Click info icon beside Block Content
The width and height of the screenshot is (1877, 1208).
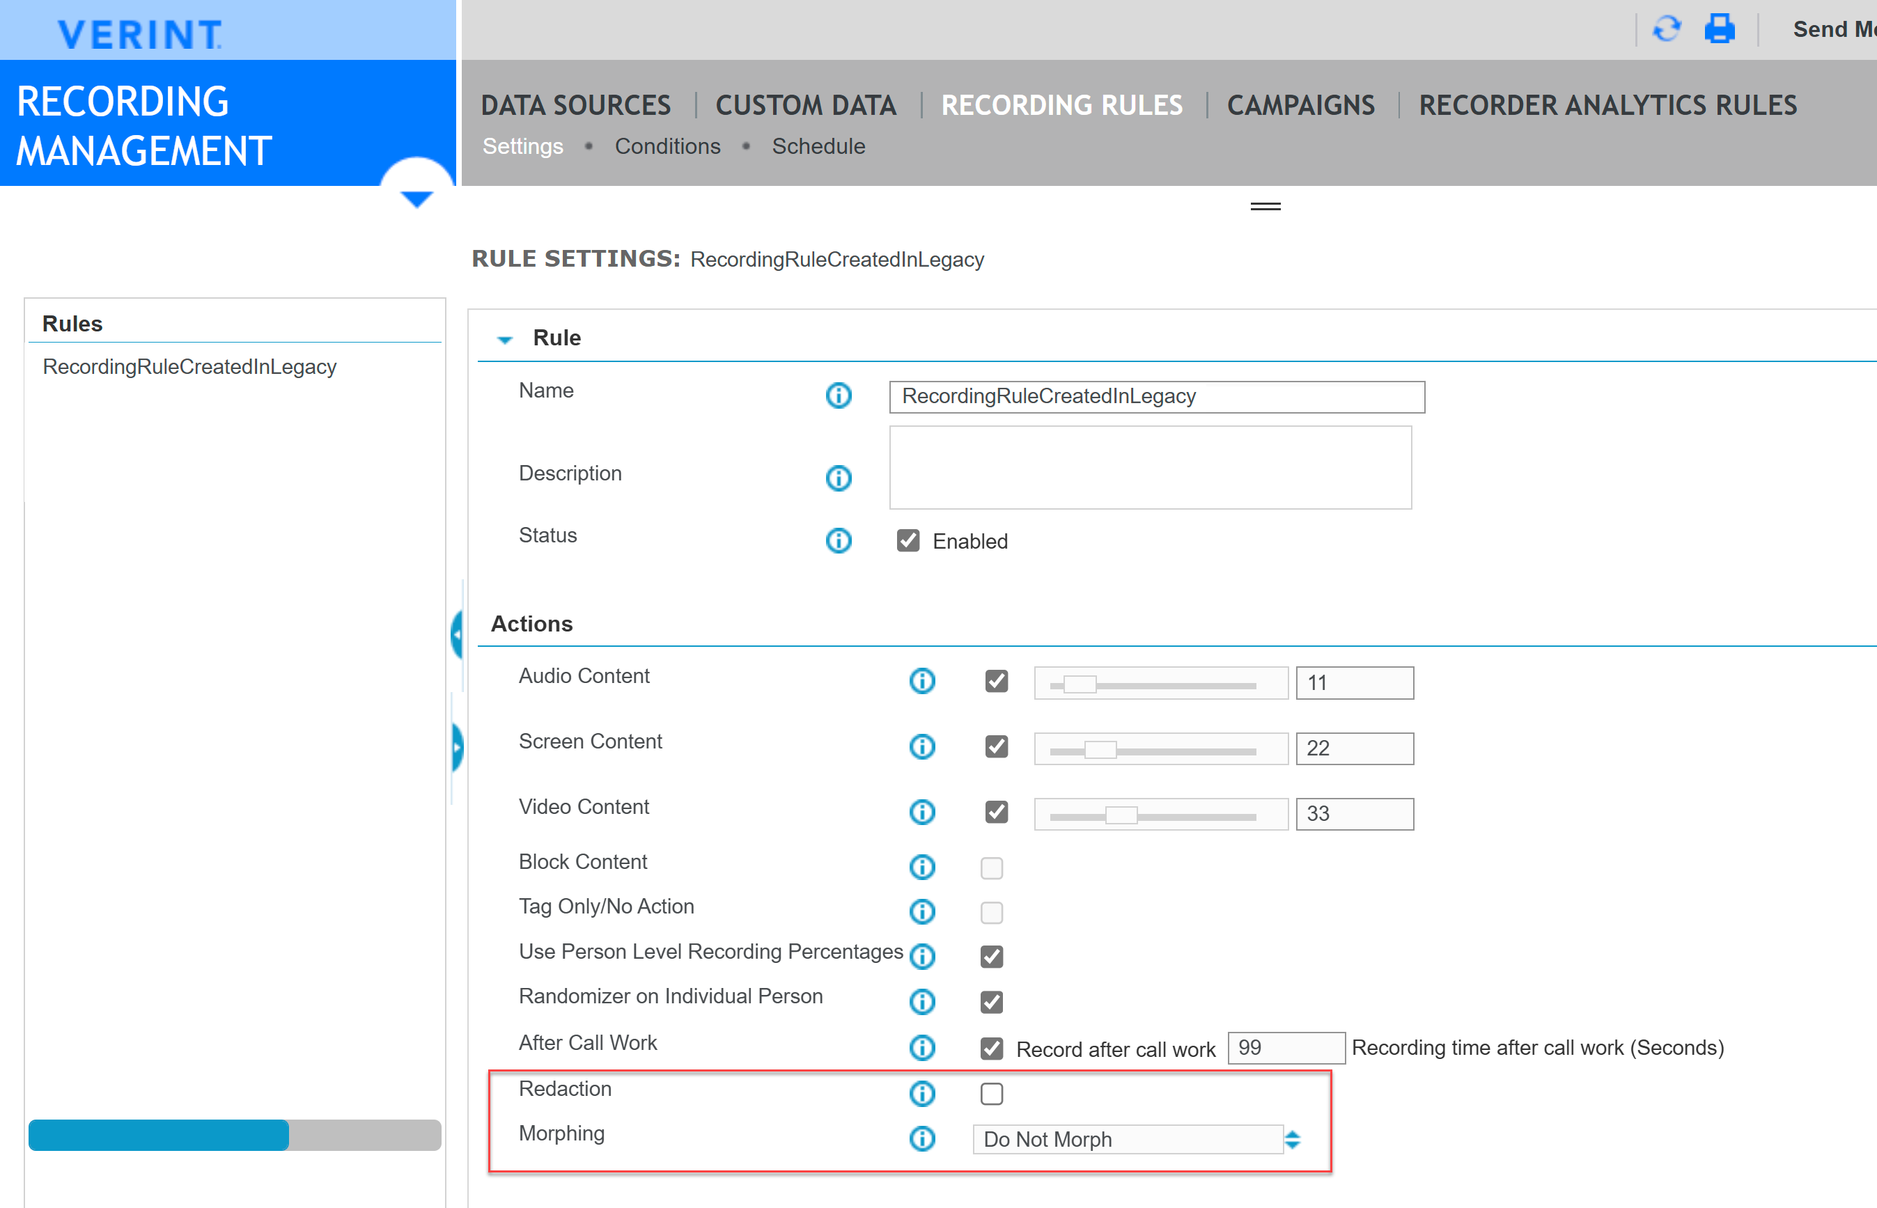921,867
